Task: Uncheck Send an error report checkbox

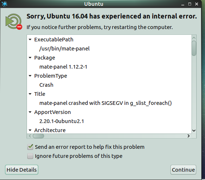Action: coord(30,147)
